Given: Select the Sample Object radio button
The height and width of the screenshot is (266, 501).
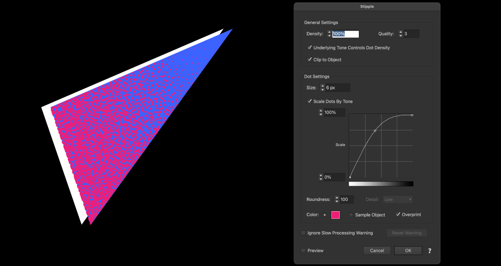Looking at the screenshot, I should click(x=351, y=215).
